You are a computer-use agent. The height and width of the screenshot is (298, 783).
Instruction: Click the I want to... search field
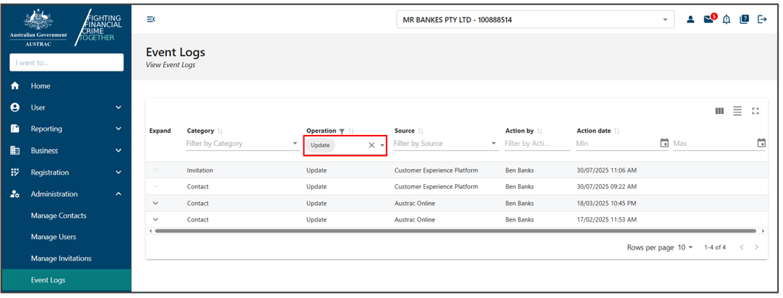(66, 63)
